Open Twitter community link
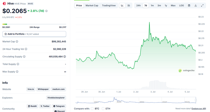The height and width of the screenshot is (112, 210). point(45,106)
